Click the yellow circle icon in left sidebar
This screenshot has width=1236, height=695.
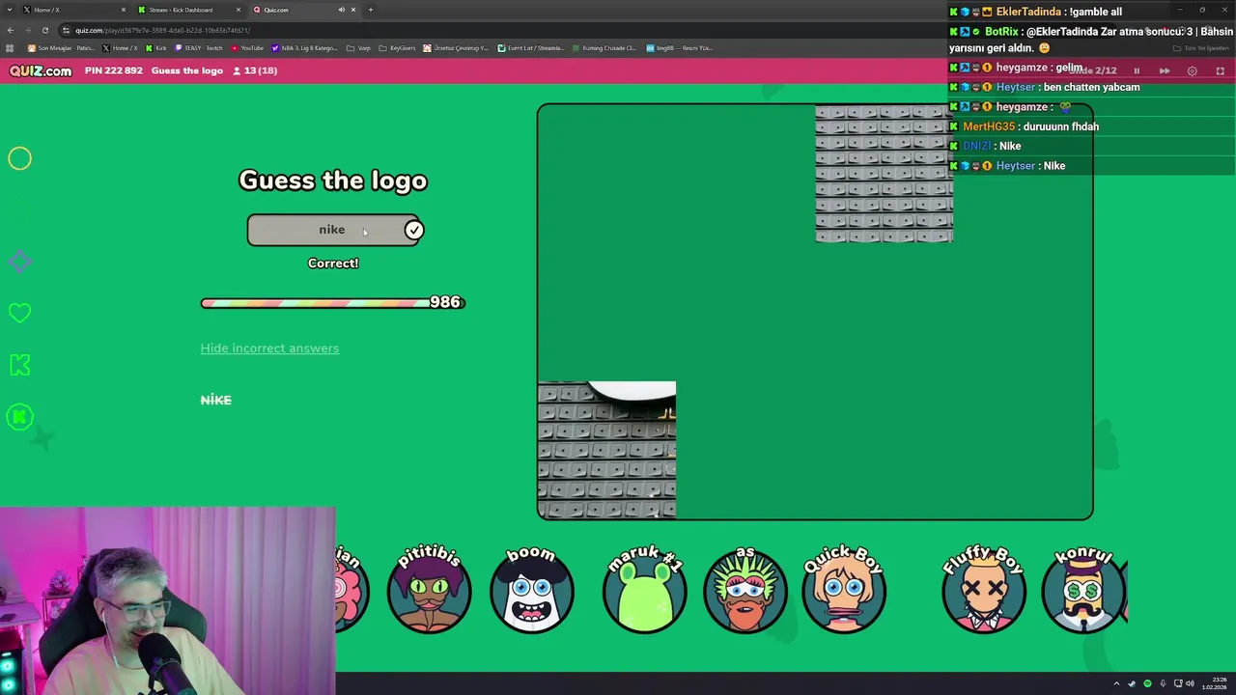[x=19, y=158]
